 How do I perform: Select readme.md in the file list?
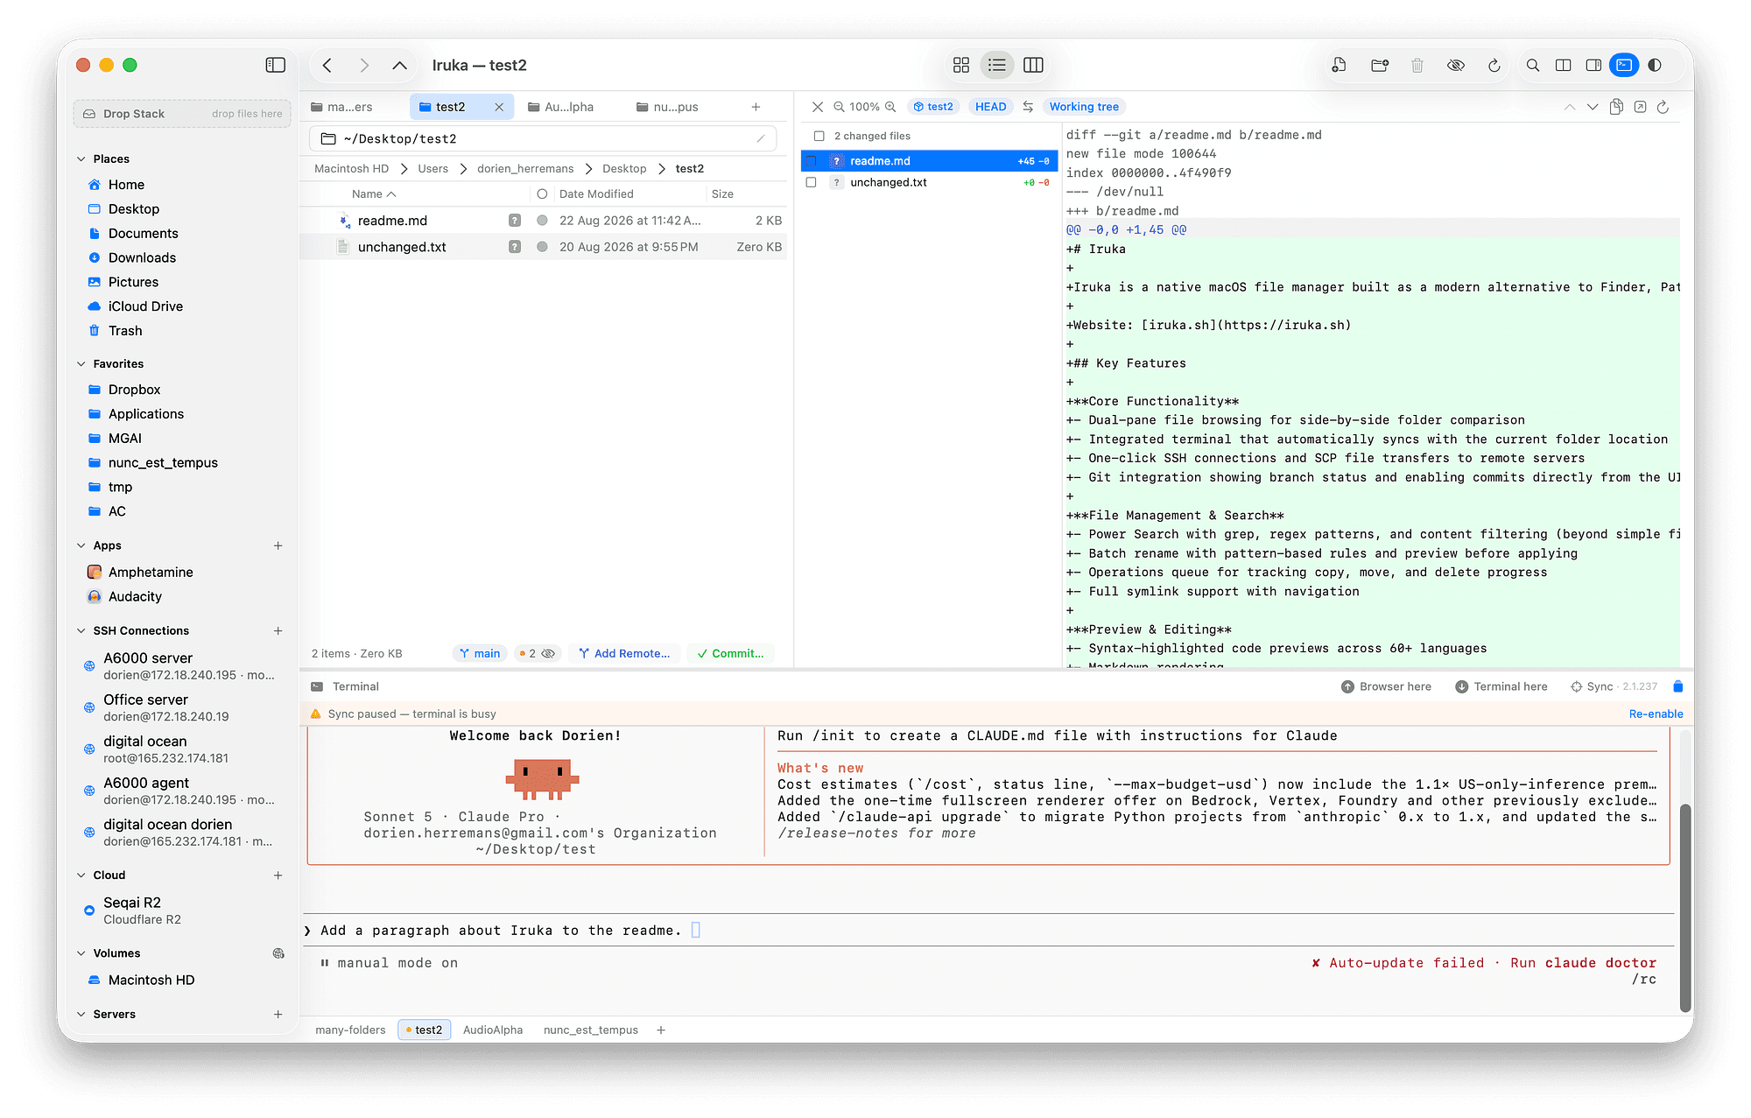pyautogui.click(x=543, y=221)
